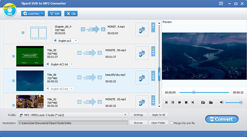247x137 pixels.
Task: Click the preview seek slider
Action: 204,92
